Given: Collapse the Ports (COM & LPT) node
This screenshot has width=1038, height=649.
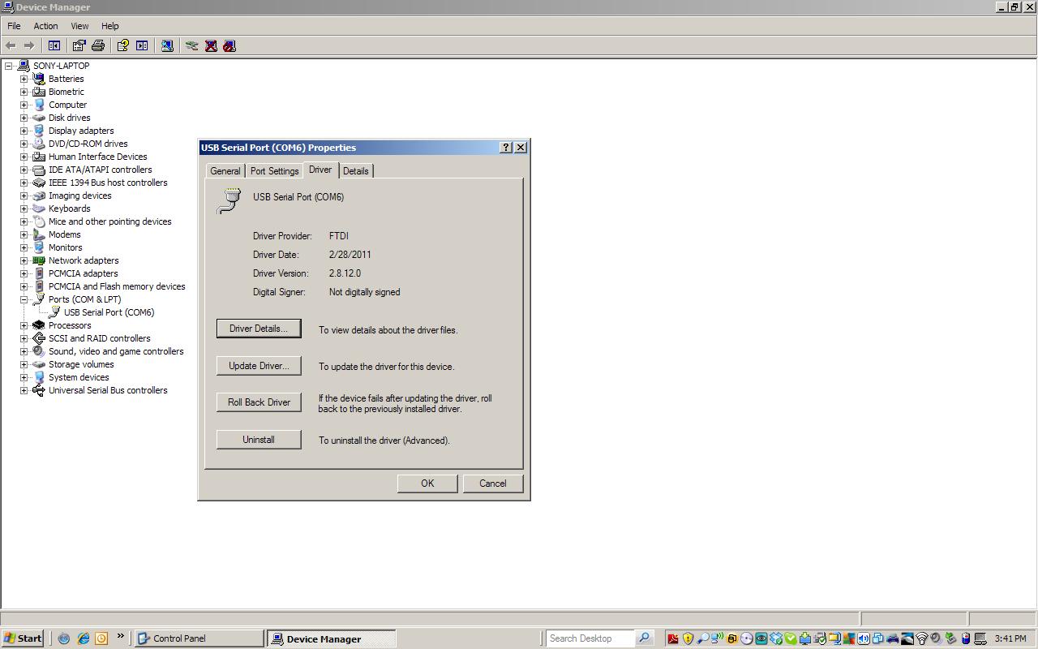Looking at the screenshot, I should [24, 299].
